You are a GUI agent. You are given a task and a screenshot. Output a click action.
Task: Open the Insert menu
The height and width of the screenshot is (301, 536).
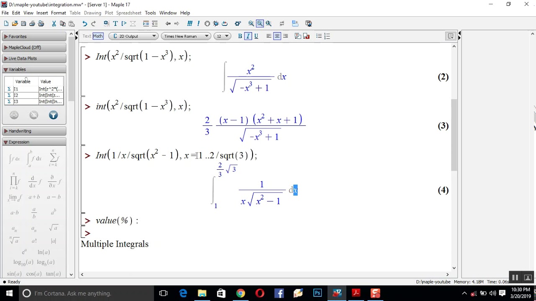[x=42, y=13]
